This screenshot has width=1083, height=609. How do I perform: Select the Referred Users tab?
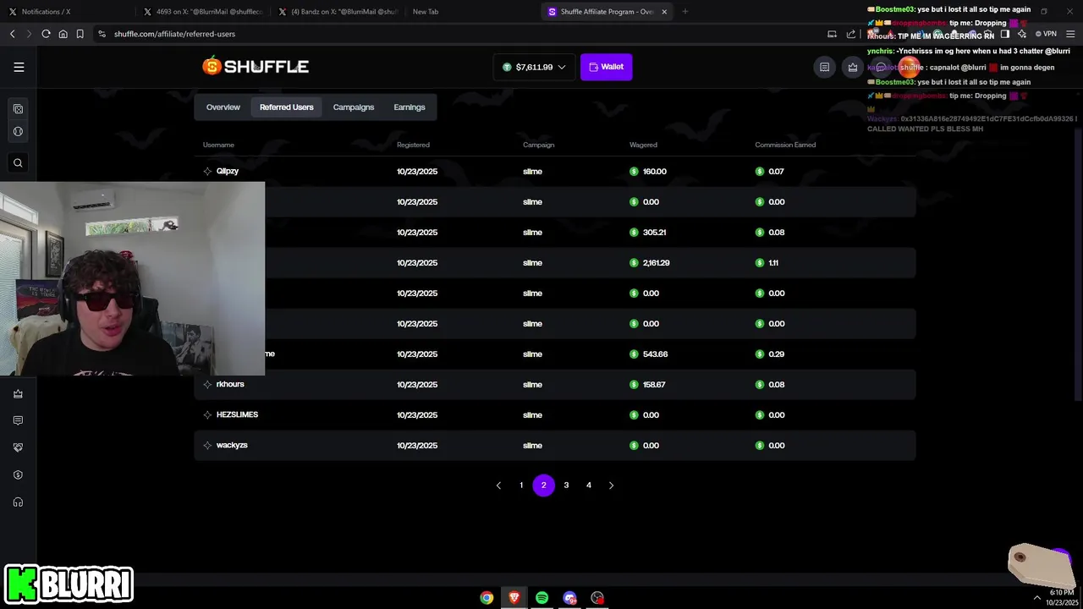(x=287, y=107)
